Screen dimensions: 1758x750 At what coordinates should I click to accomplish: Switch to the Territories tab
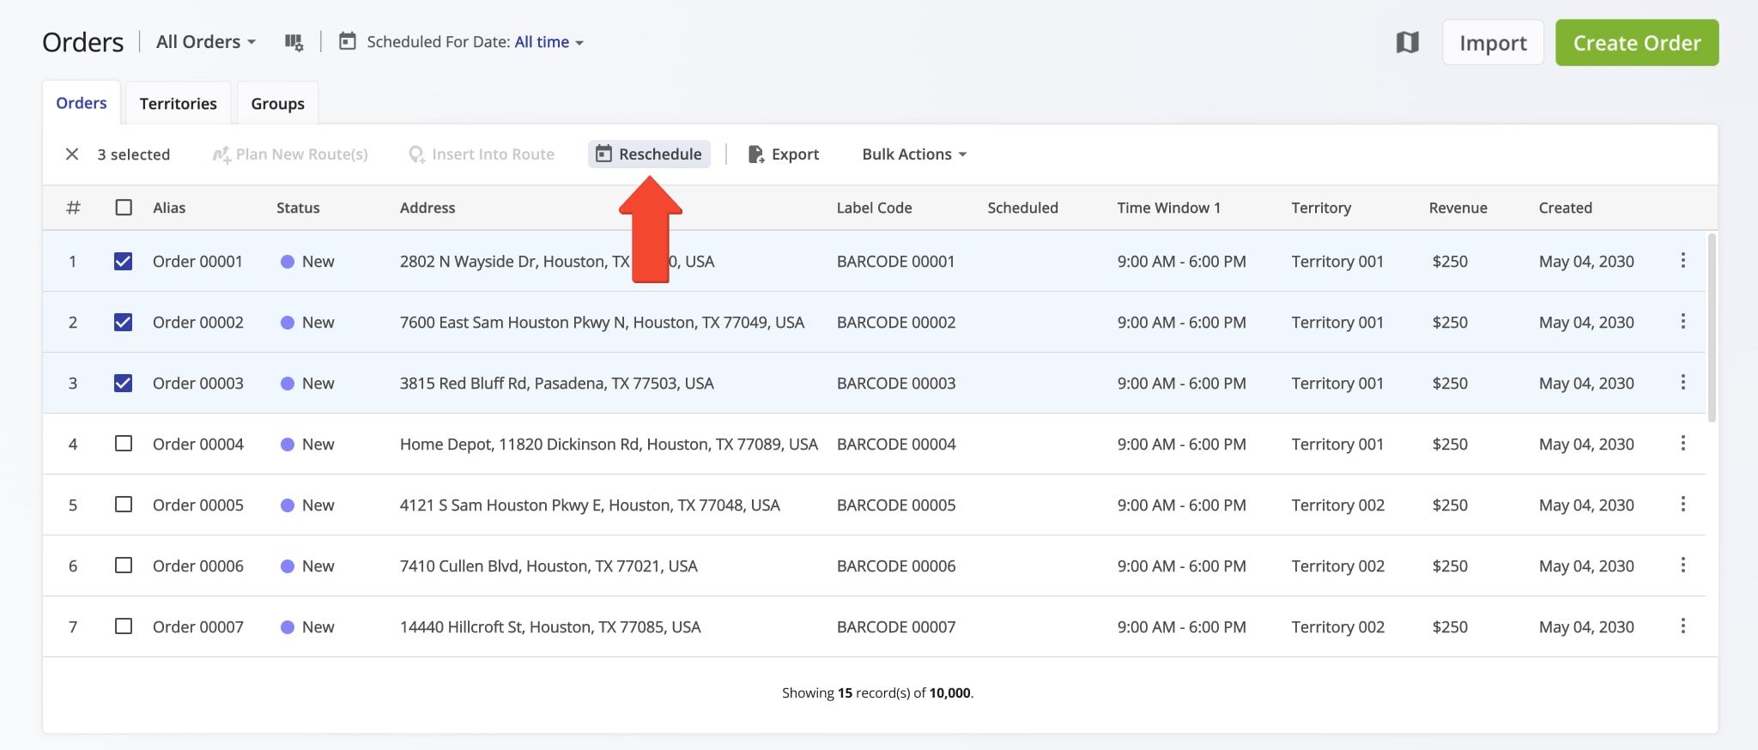click(x=178, y=104)
